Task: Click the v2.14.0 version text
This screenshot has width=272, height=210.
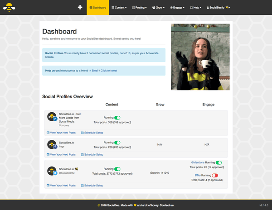Action: [x=264, y=205]
